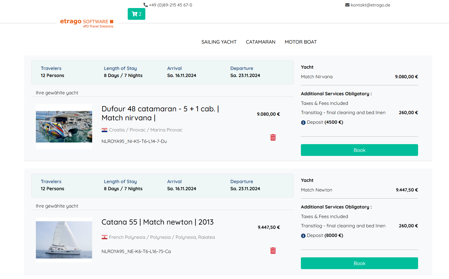Book the Match Newton yacht
The image size is (449, 279).
pyautogui.click(x=359, y=263)
